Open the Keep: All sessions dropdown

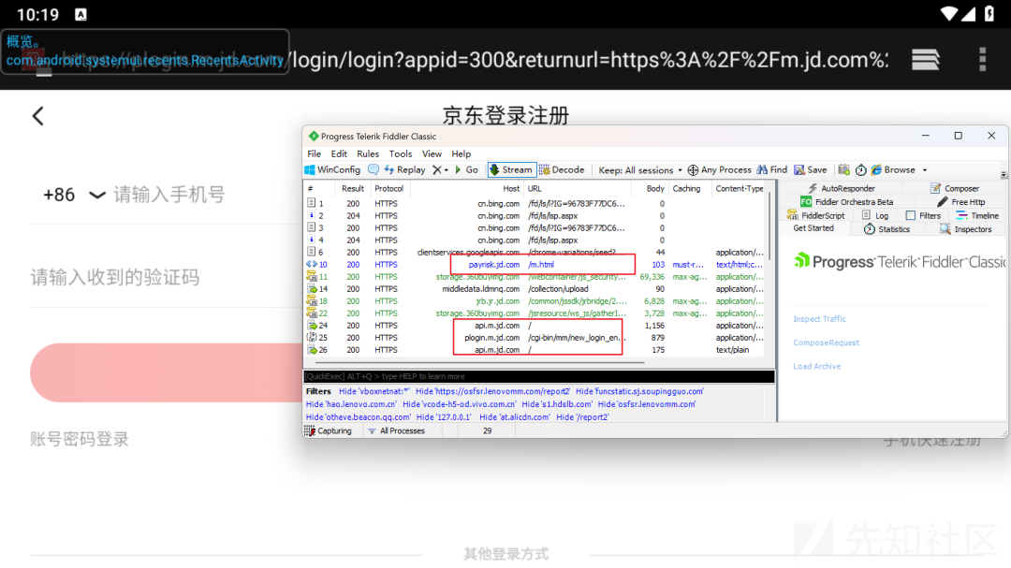639,170
